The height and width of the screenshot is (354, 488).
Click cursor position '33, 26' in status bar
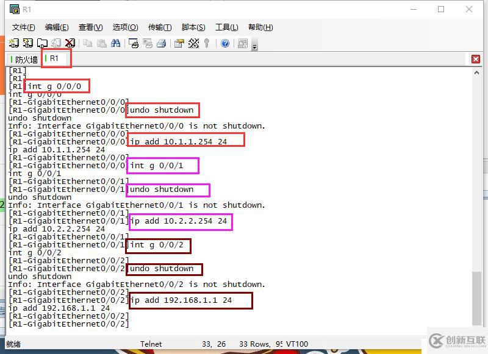click(213, 344)
